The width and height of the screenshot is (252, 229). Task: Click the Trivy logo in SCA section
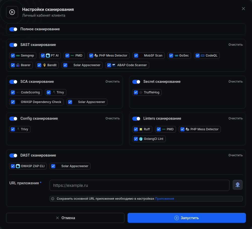54,92
